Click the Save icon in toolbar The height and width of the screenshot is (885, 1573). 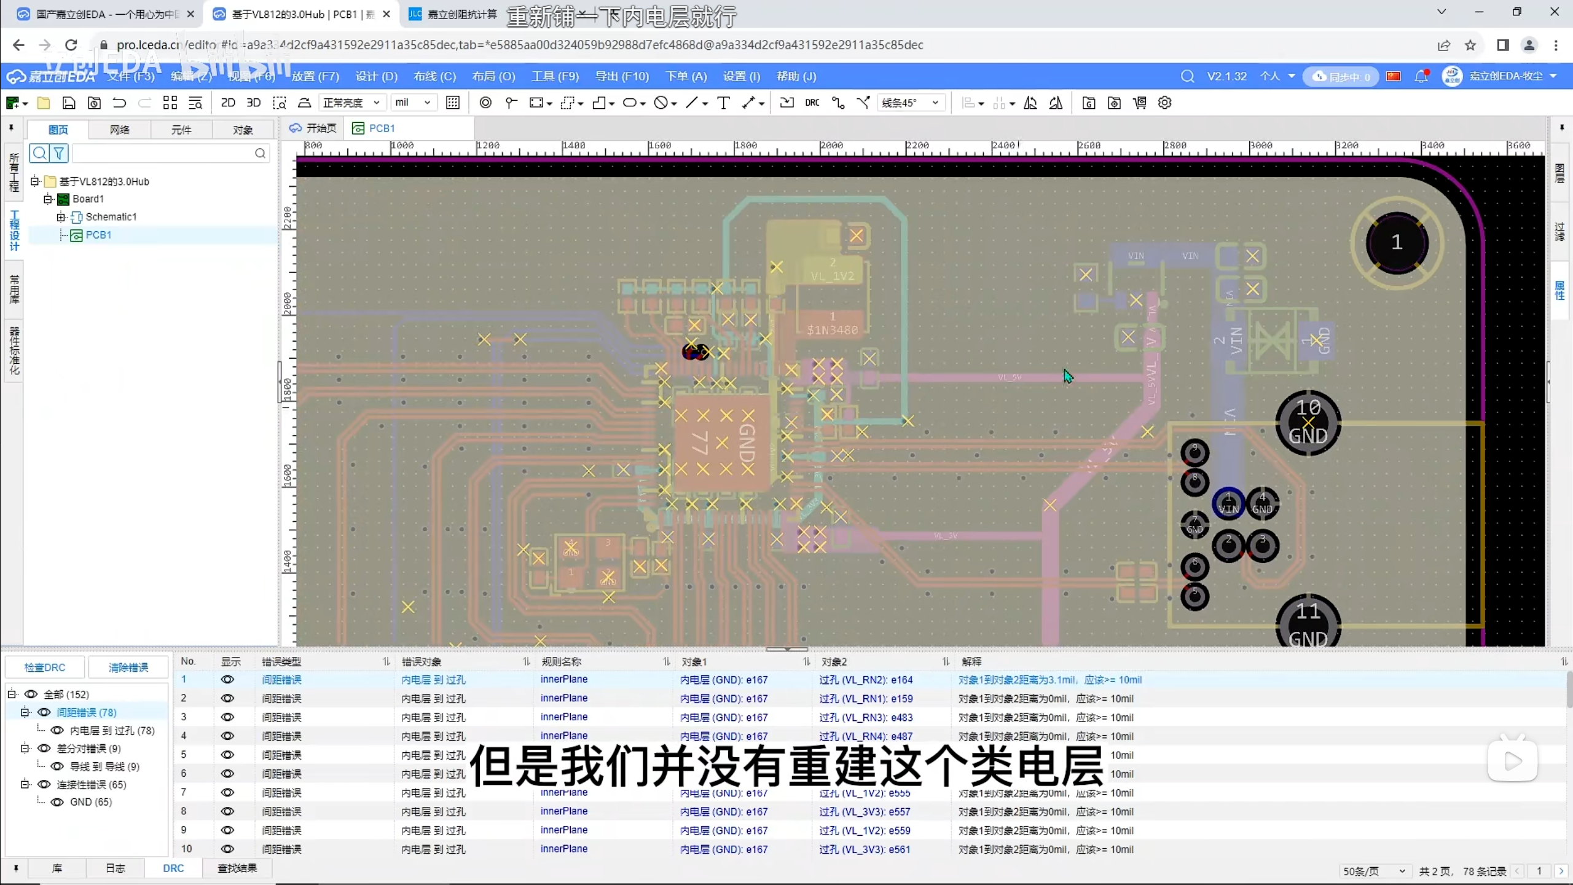tap(69, 103)
